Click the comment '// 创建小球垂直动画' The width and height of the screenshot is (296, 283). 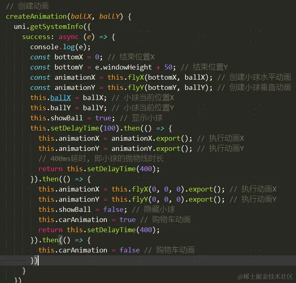pos(254,87)
